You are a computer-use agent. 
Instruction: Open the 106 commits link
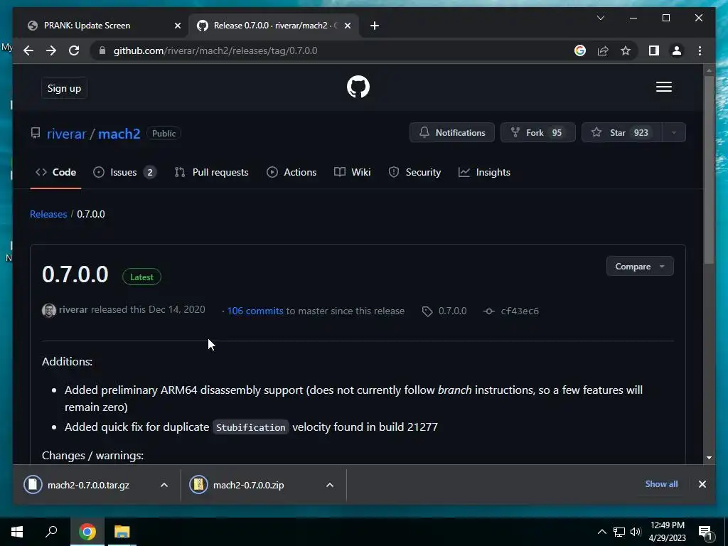click(x=255, y=311)
